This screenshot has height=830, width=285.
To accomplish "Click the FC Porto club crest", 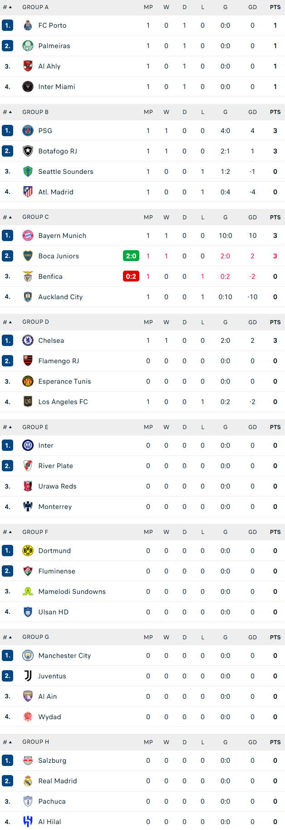I will [28, 25].
